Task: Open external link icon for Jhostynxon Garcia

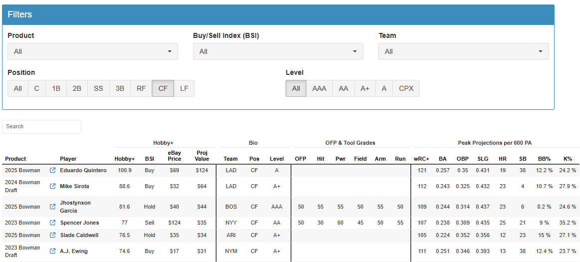Action: click(x=52, y=207)
